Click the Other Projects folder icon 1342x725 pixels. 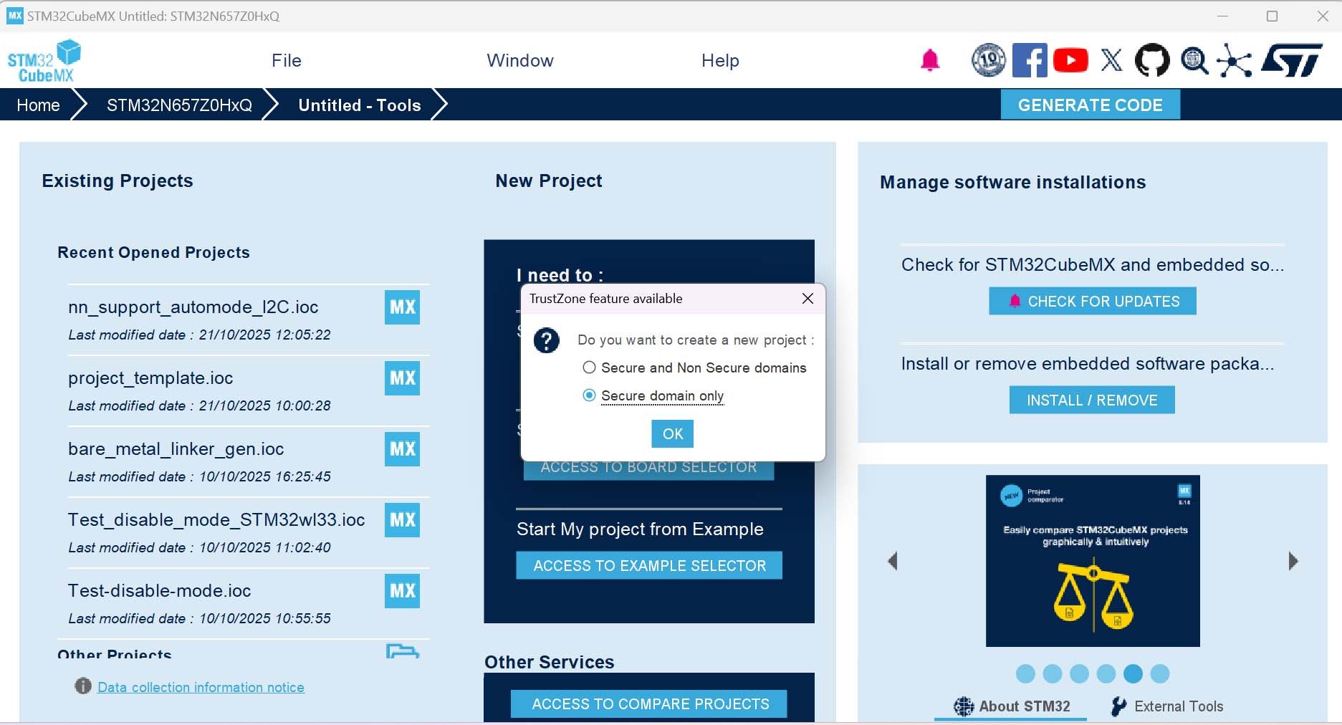(402, 650)
